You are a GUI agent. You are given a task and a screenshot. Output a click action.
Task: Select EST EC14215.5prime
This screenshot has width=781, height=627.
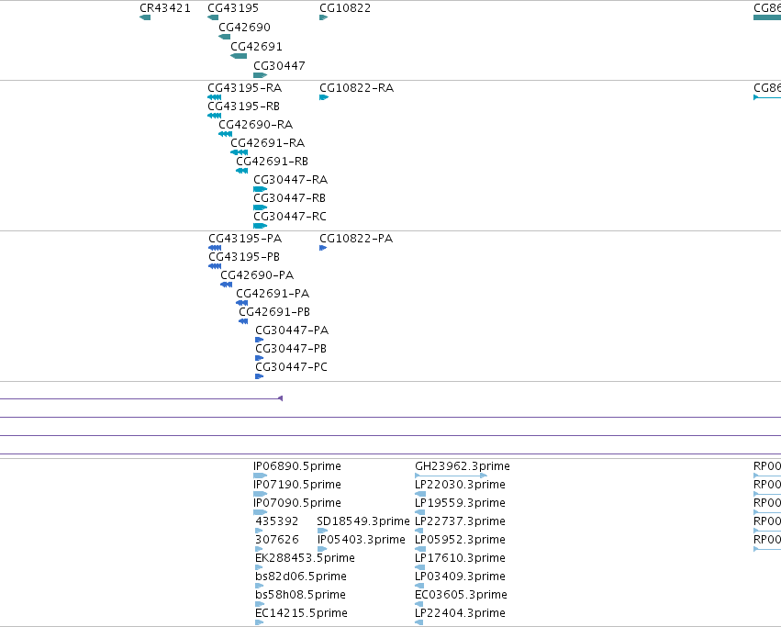301,613
